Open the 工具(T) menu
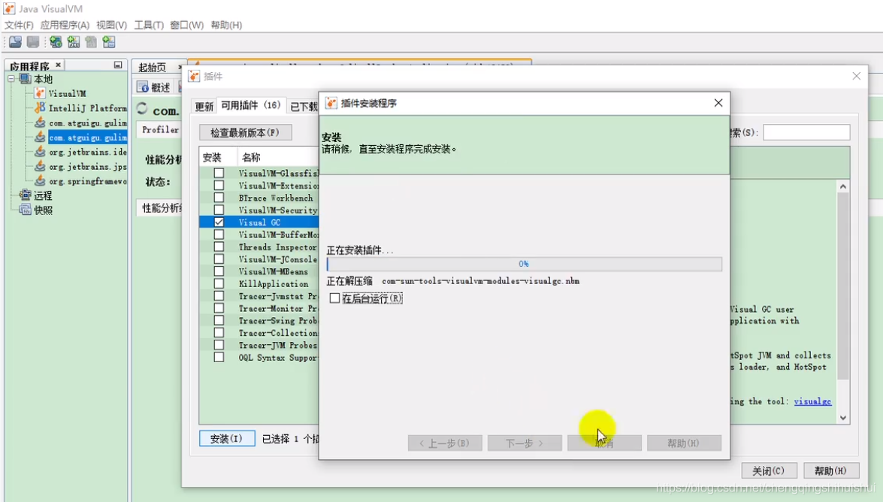The image size is (883, 502). coord(149,25)
